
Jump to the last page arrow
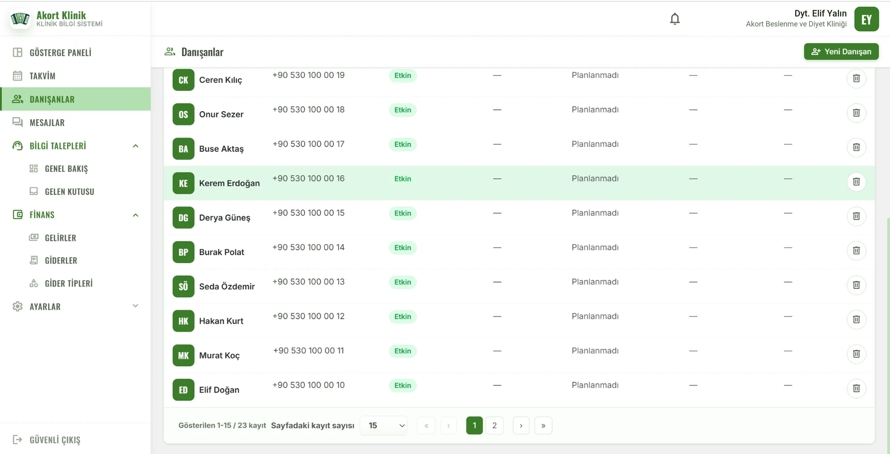543,426
